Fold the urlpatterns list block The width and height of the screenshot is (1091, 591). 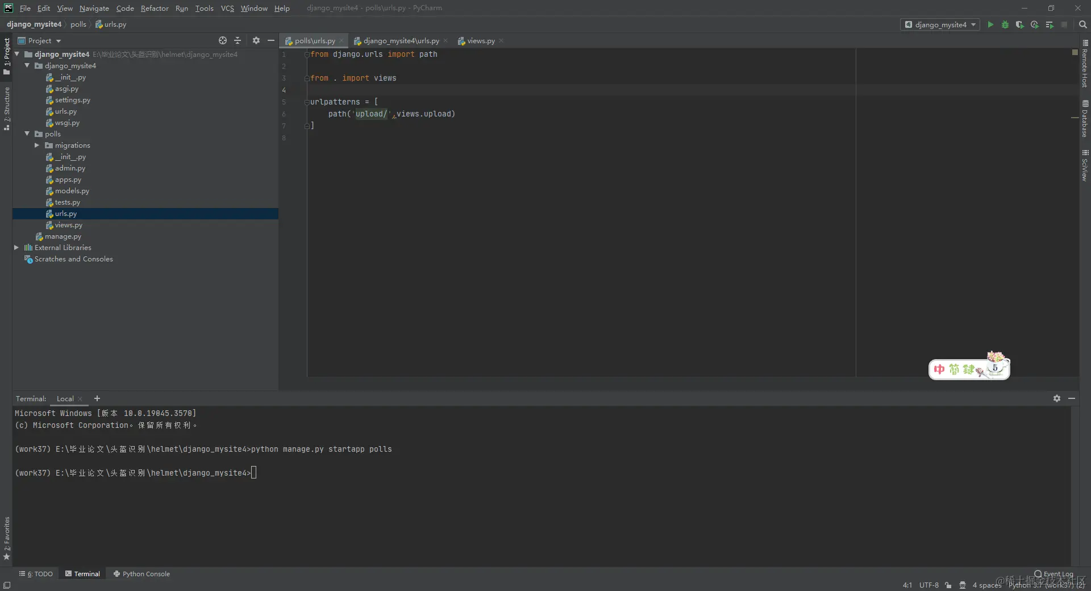307,102
